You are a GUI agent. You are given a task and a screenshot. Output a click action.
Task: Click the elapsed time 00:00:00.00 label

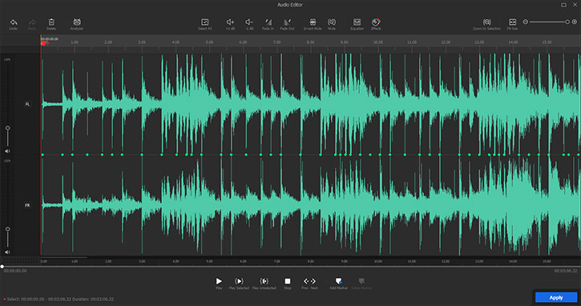[15, 271]
